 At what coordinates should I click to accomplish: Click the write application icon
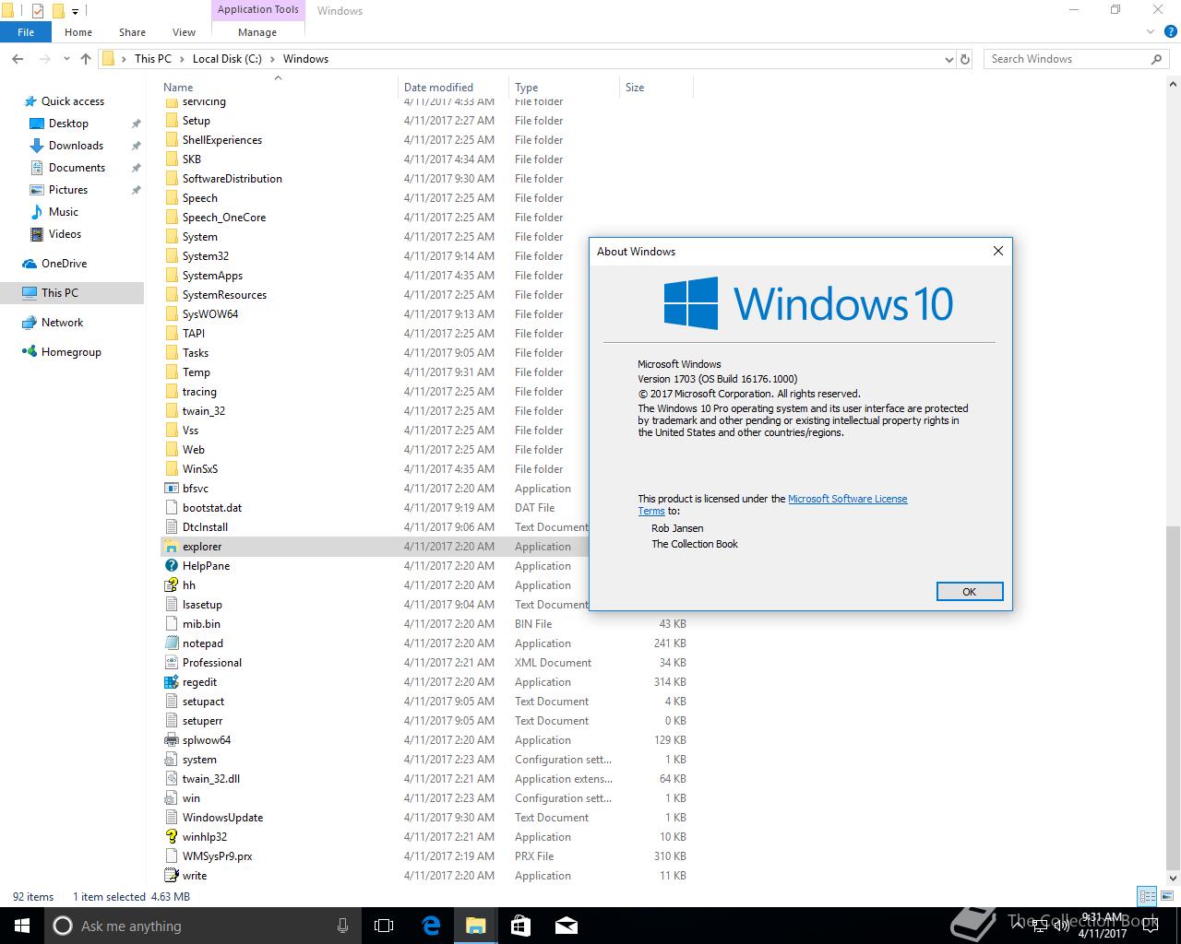[171, 876]
